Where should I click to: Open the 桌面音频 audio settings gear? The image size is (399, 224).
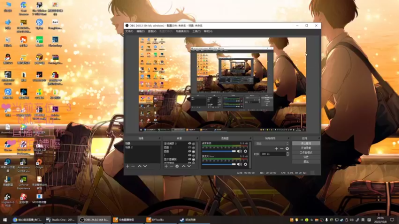click(245, 151)
